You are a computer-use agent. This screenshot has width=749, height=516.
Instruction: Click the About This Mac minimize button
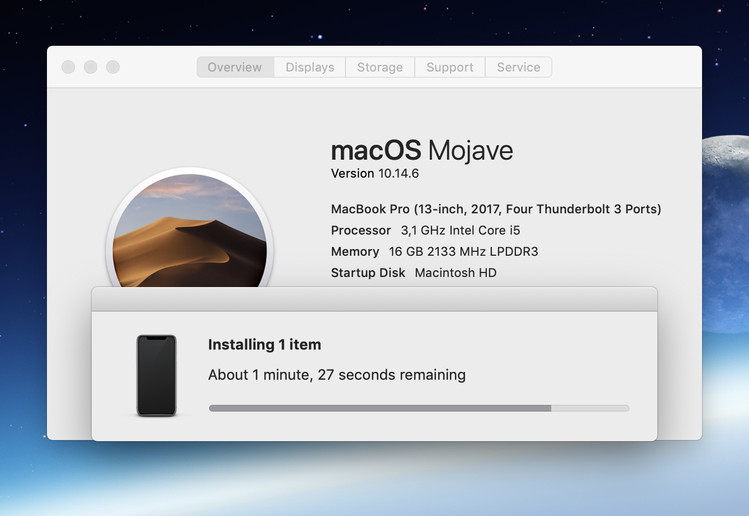91,67
